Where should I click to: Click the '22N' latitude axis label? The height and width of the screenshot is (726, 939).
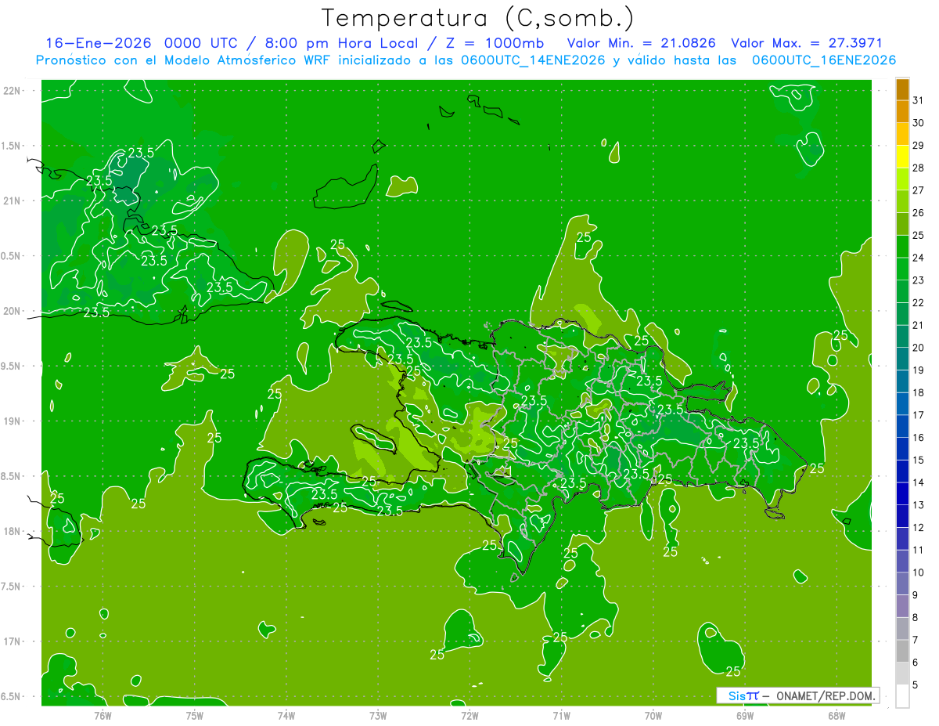[13, 91]
